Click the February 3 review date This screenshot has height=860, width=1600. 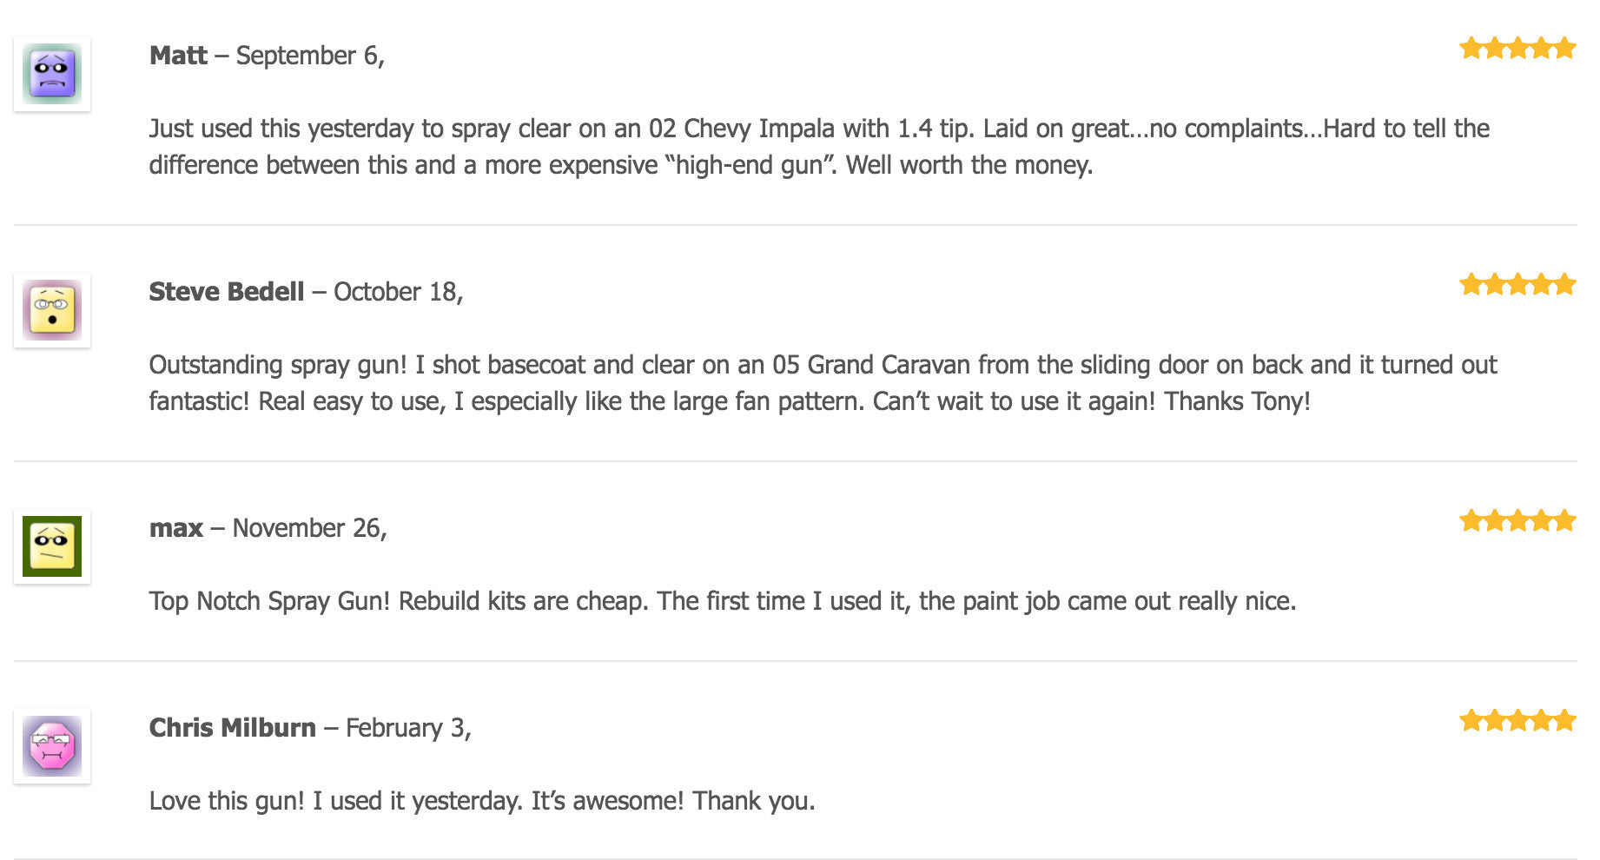click(x=408, y=729)
